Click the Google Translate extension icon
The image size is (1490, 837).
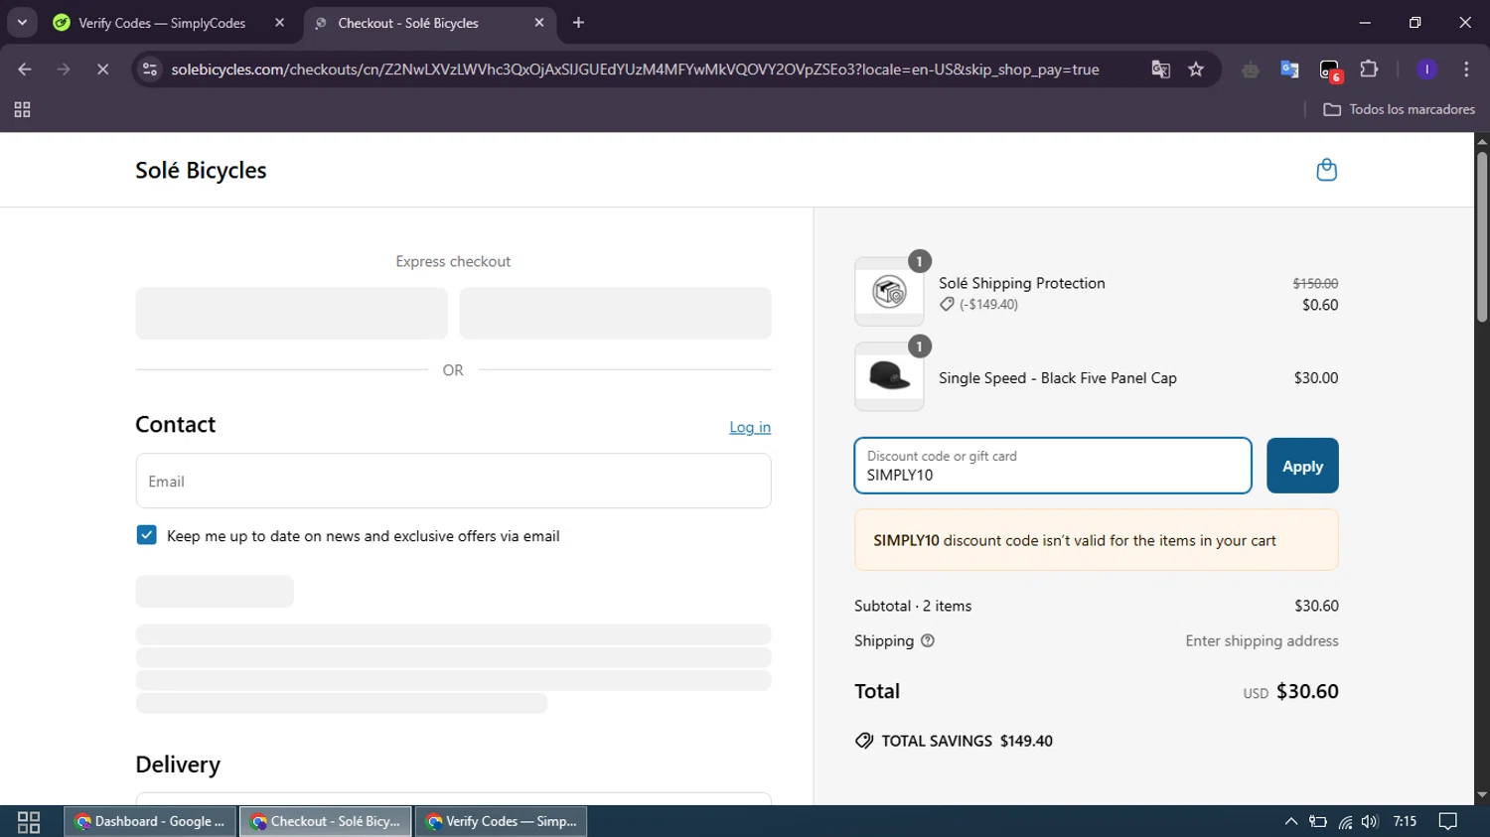[1289, 70]
